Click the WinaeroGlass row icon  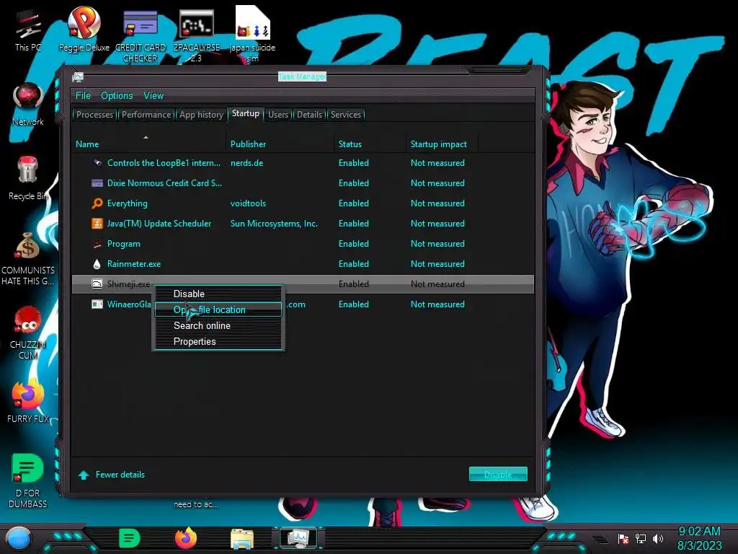(x=97, y=304)
